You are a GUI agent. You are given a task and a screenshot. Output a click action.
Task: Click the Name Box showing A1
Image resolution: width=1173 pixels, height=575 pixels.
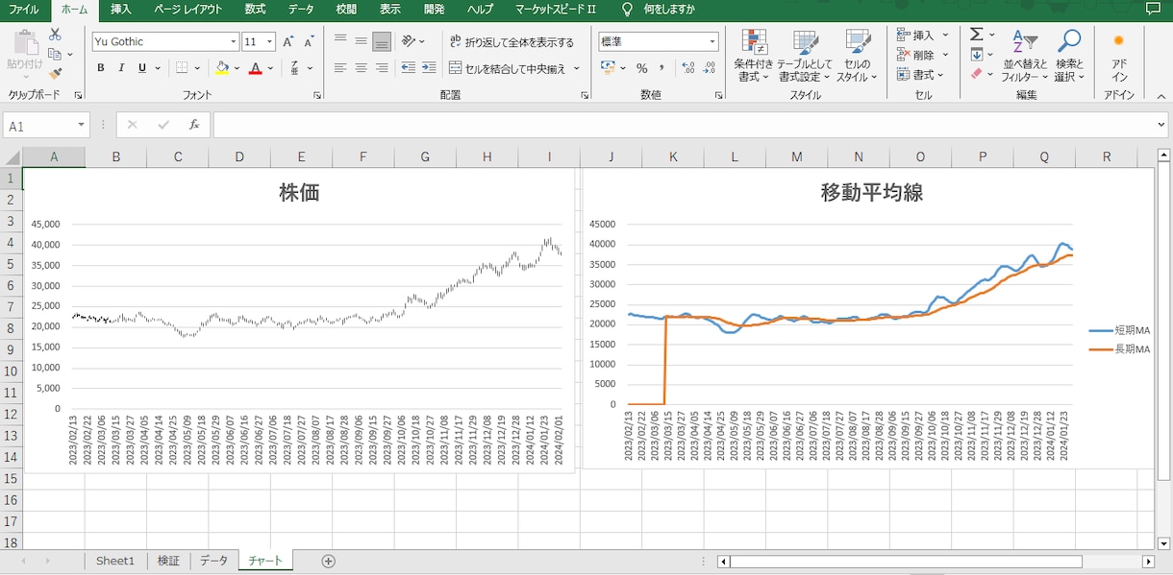(x=46, y=125)
